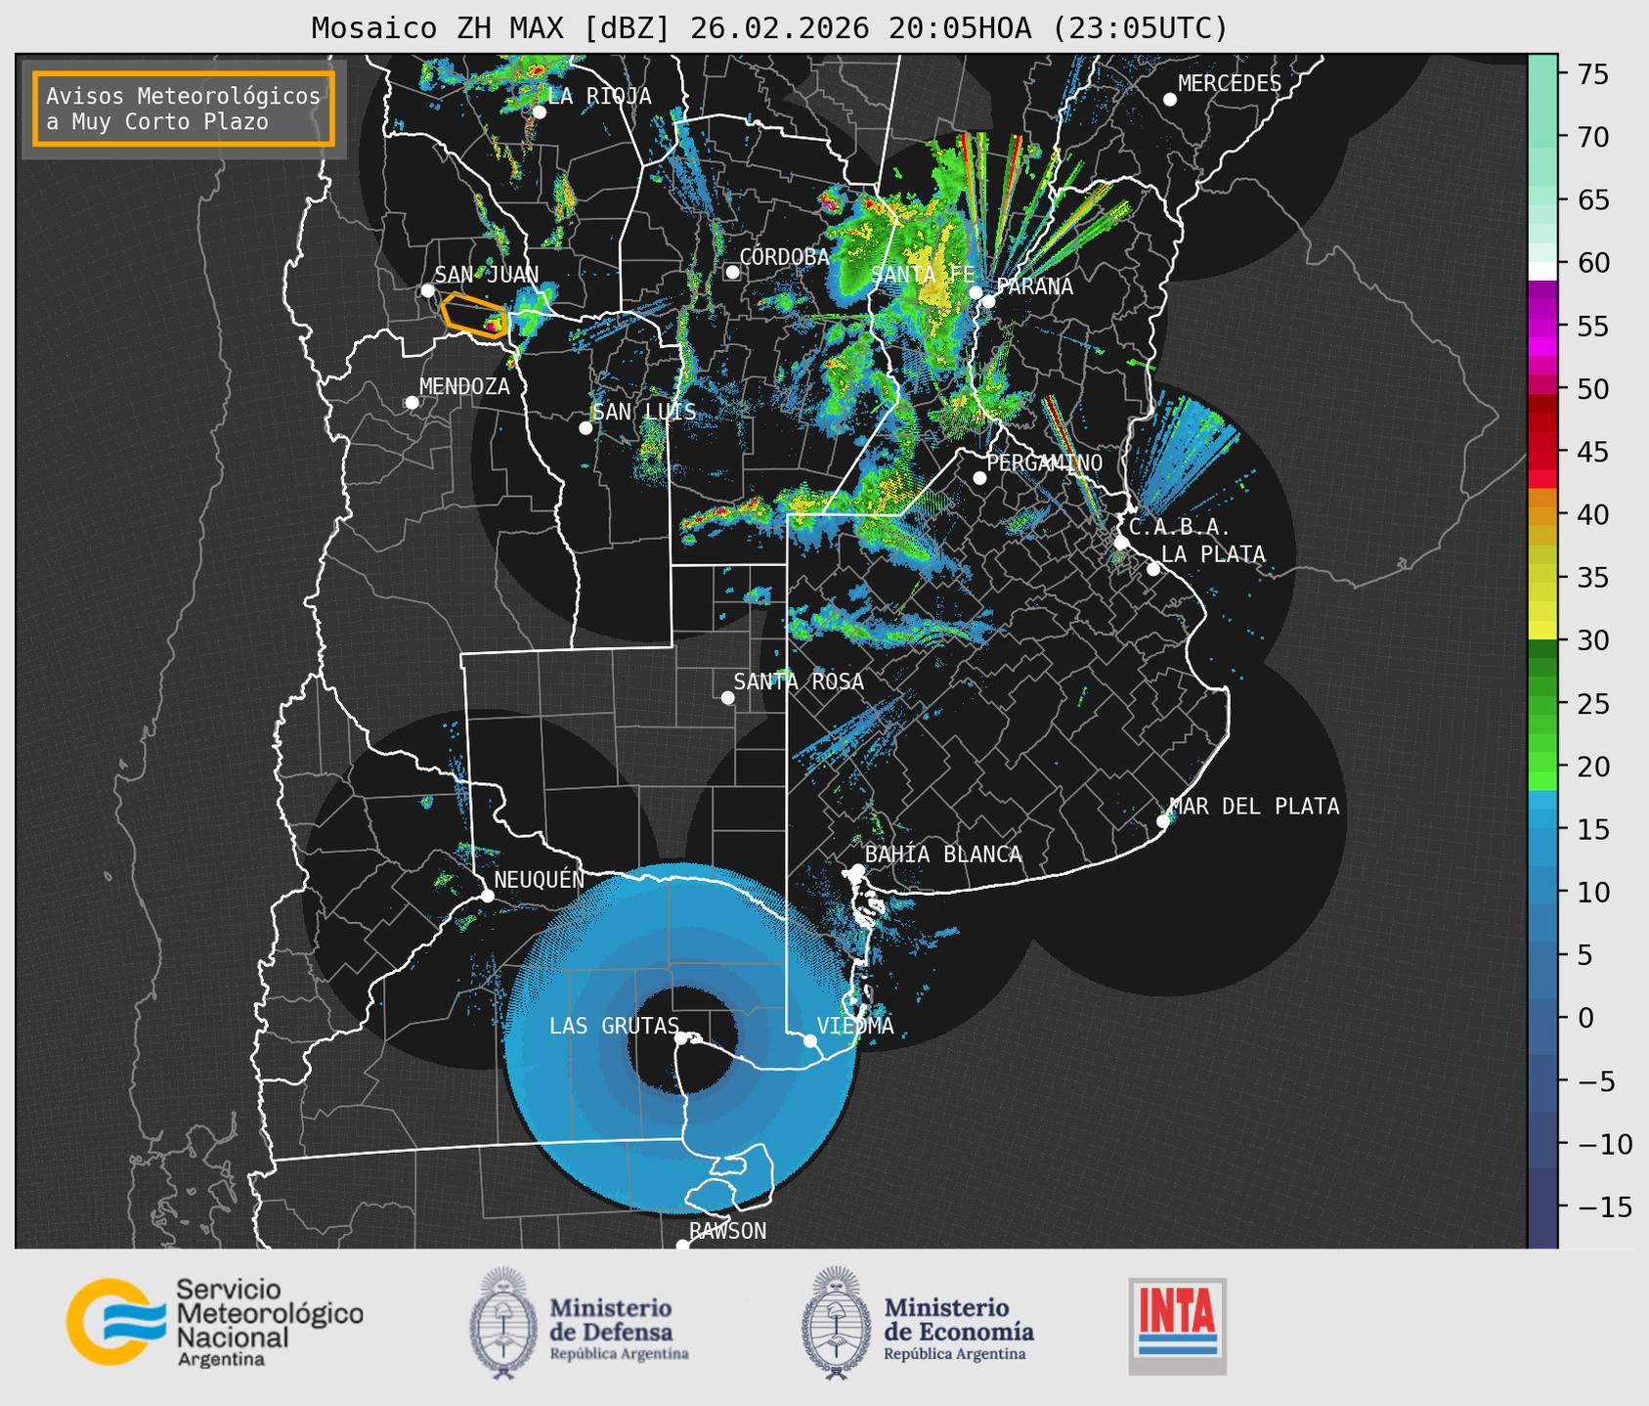Click the Santa Fe city marker dot
This screenshot has width=1649, height=1406.
976,292
